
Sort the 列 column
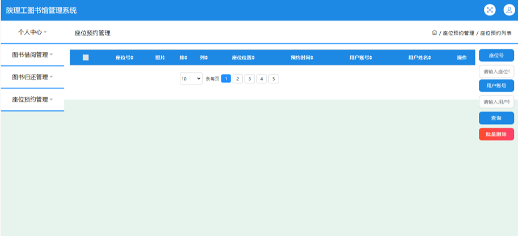point(204,58)
